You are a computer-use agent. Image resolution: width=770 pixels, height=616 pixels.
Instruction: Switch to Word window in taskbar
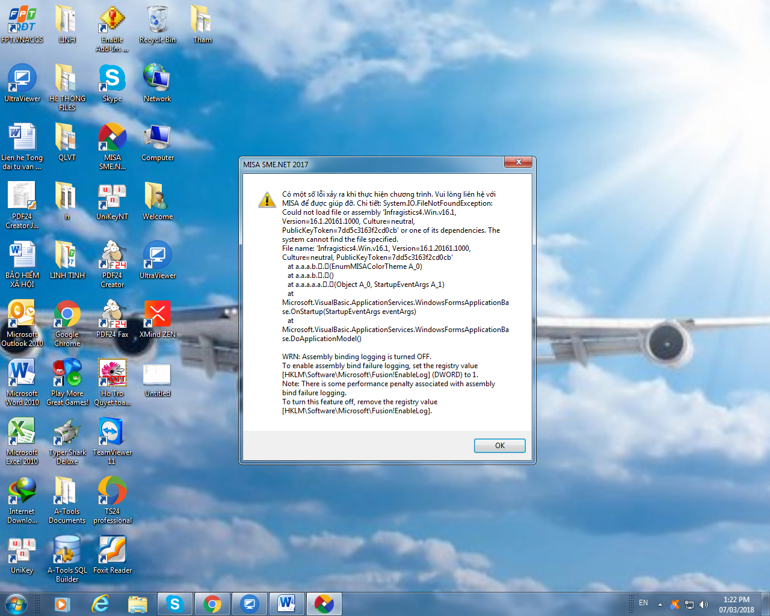[287, 604]
